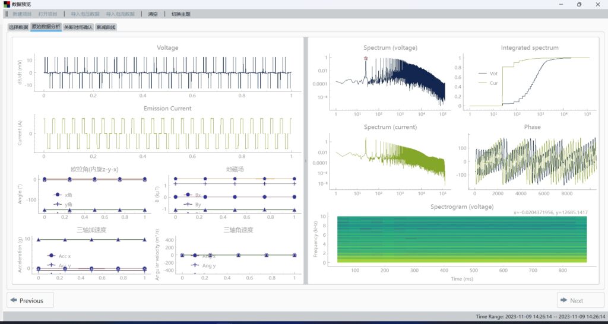Click the toolbar drag handle at far left
608x324 pixels.
[x=7, y=14]
